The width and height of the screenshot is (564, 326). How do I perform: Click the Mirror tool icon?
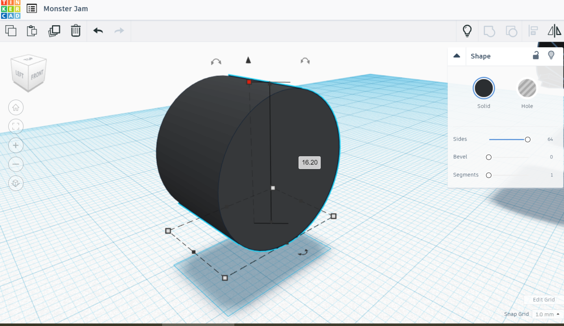pyautogui.click(x=555, y=31)
